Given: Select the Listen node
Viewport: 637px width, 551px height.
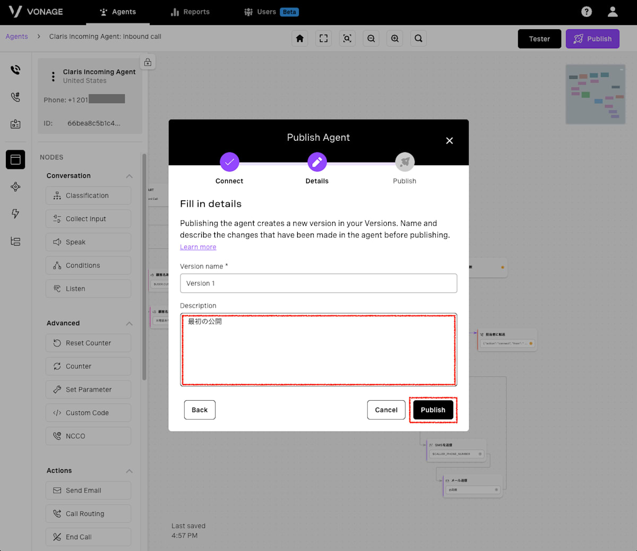Looking at the screenshot, I should pos(88,289).
